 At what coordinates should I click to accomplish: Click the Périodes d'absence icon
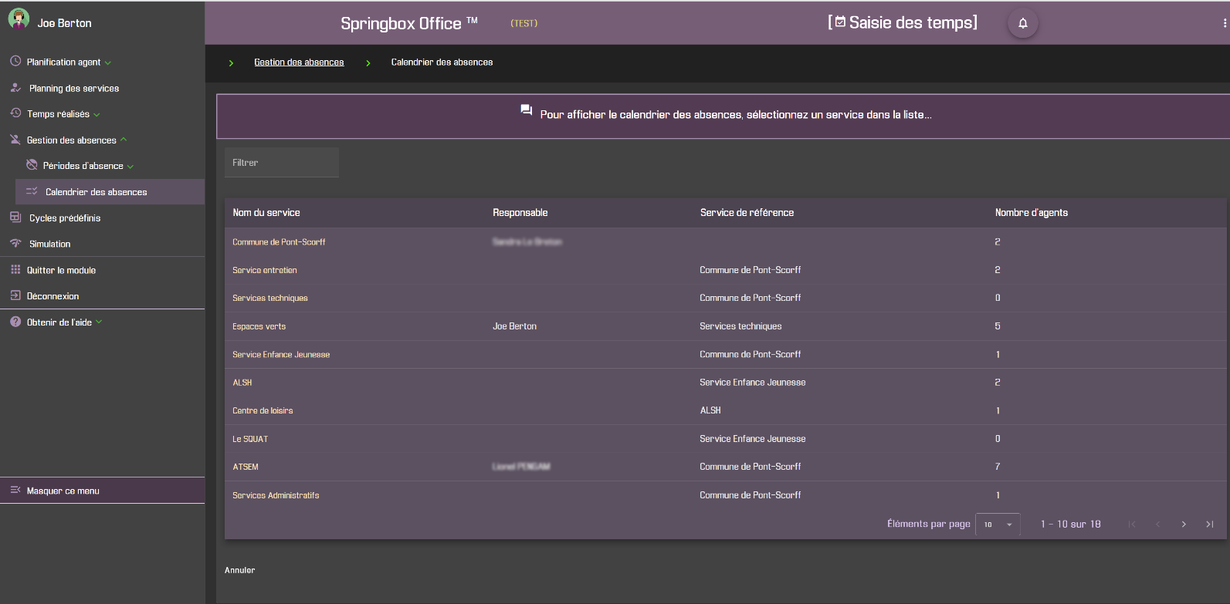tap(32, 165)
